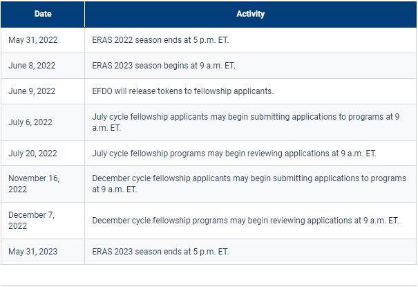Click the Date column header
418x287 pixels.
point(43,14)
